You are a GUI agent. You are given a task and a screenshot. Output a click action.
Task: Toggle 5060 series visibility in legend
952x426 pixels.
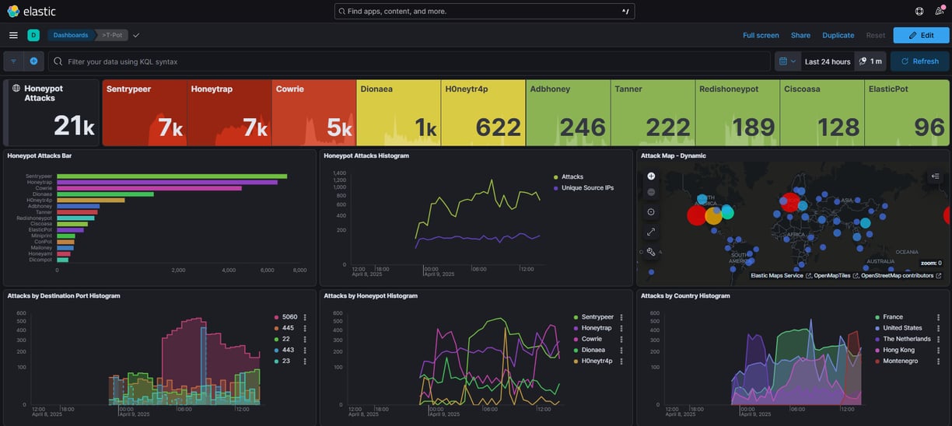pyautogui.click(x=289, y=317)
